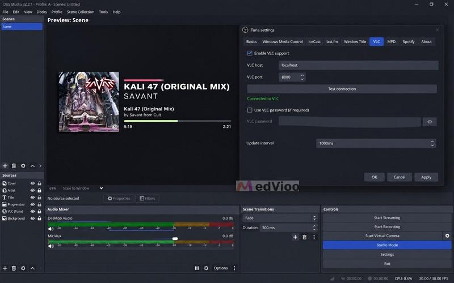Open advanced audio properties gear in mixer
The width and height of the screenshot is (454, 283).
[206, 268]
